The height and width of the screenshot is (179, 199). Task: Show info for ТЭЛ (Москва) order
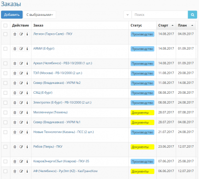(x=27, y=73)
